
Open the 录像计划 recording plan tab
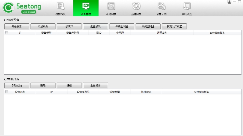pos(161,8)
